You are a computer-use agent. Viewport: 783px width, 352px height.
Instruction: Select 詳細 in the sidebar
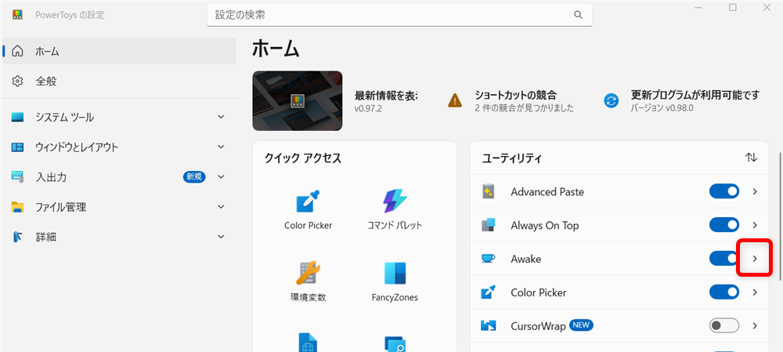pyautogui.click(x=119, y=237)
